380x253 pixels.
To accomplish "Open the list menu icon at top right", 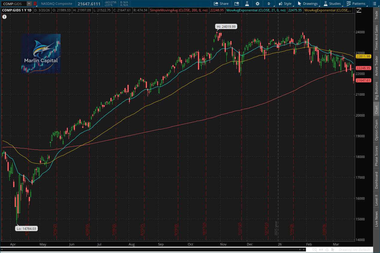I will tap(374, 4).
